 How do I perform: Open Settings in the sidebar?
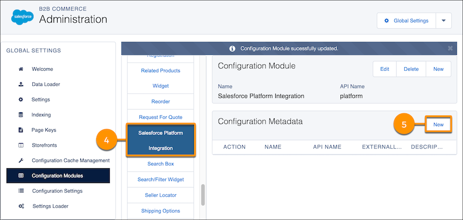point(41,99)
